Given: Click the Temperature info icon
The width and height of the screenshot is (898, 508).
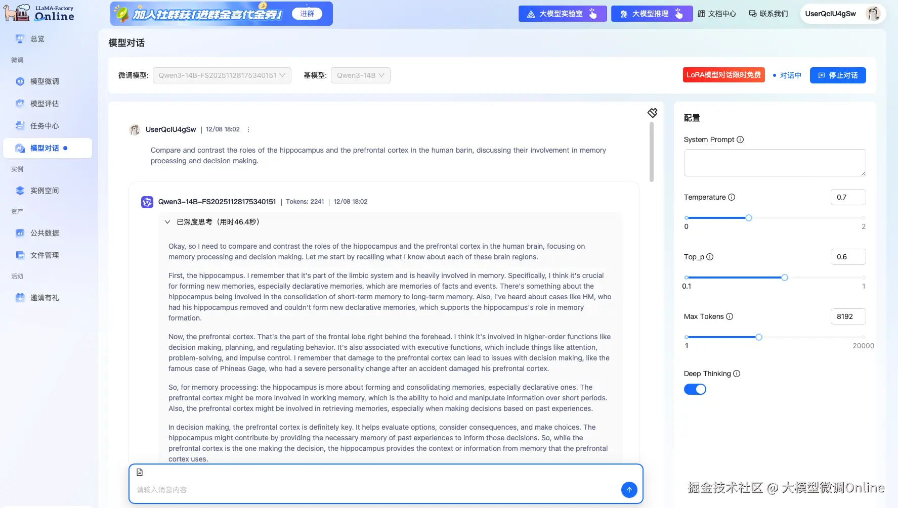Looking at the screenshot, I should coord(732,197).
